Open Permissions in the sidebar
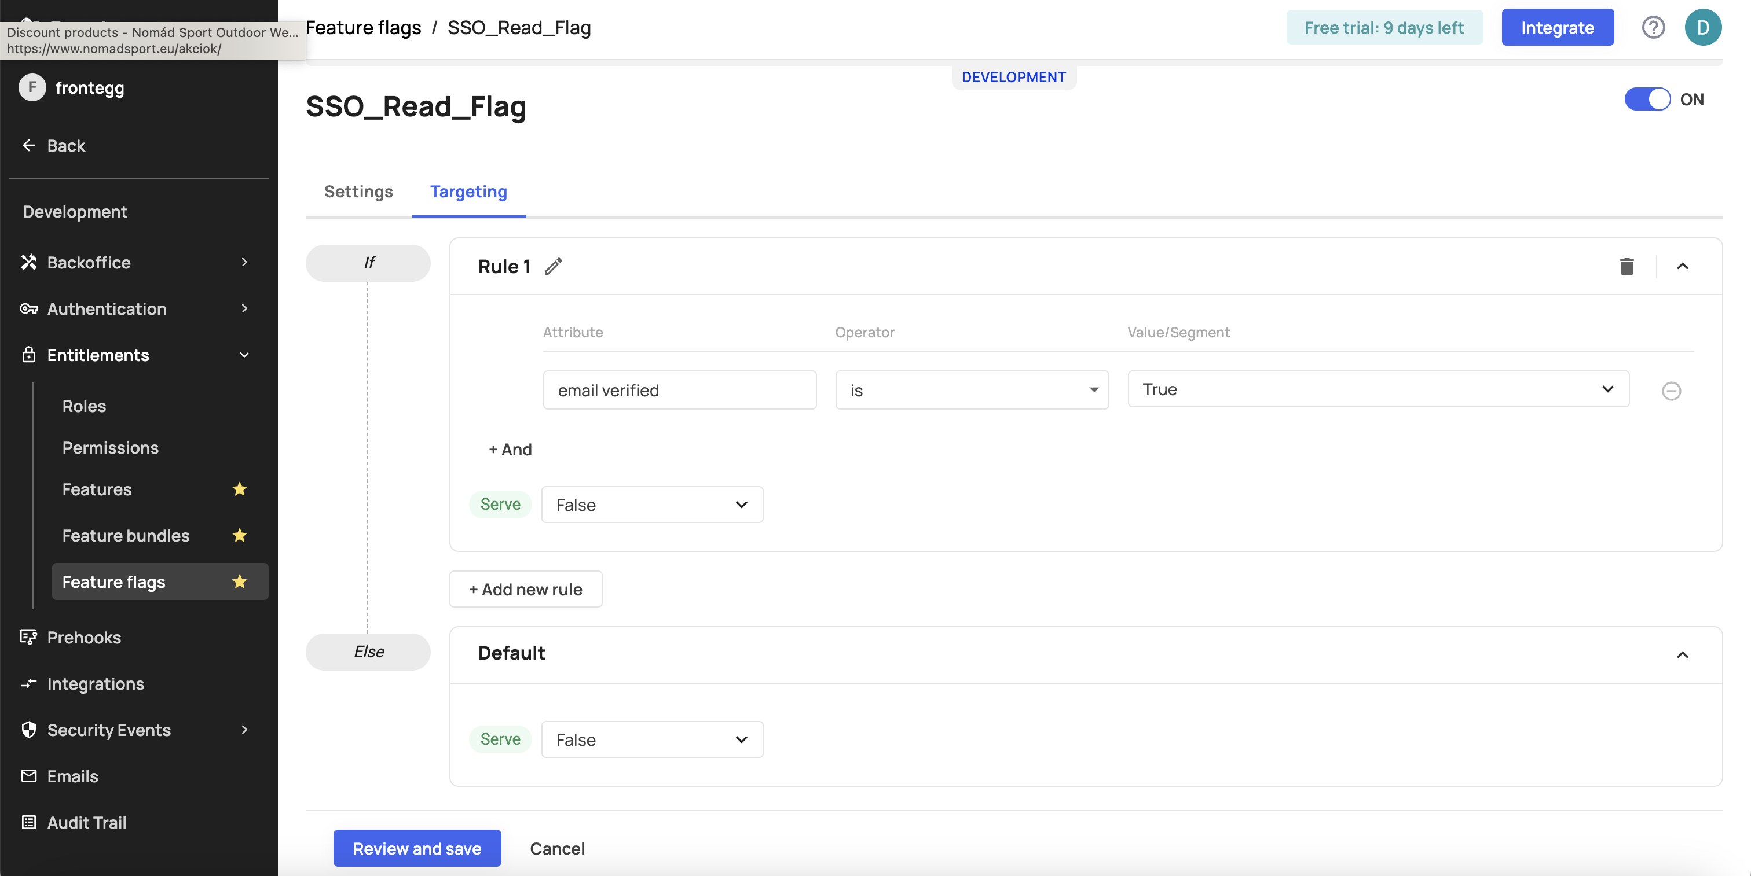The image size is (1751, 876). point(110,447)
